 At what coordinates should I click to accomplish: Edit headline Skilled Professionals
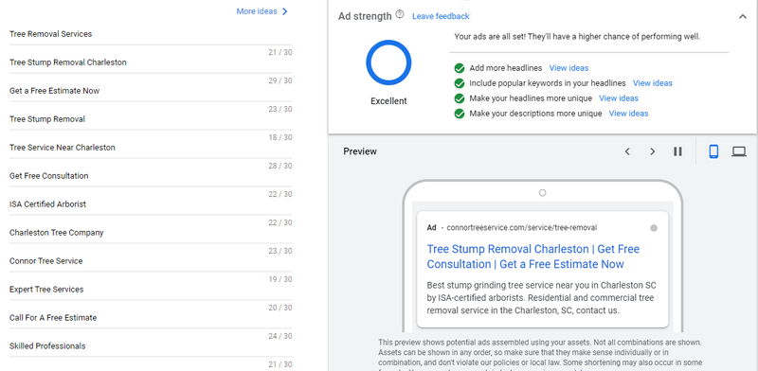point(151,346)
